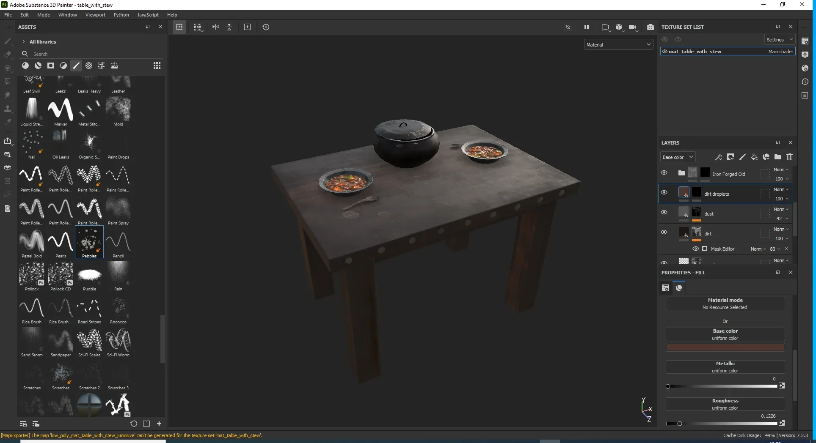The height and width of the screenshot is (443, 816).
Task: Adjust the Metallic slider
Action: [x=722, y=386]
